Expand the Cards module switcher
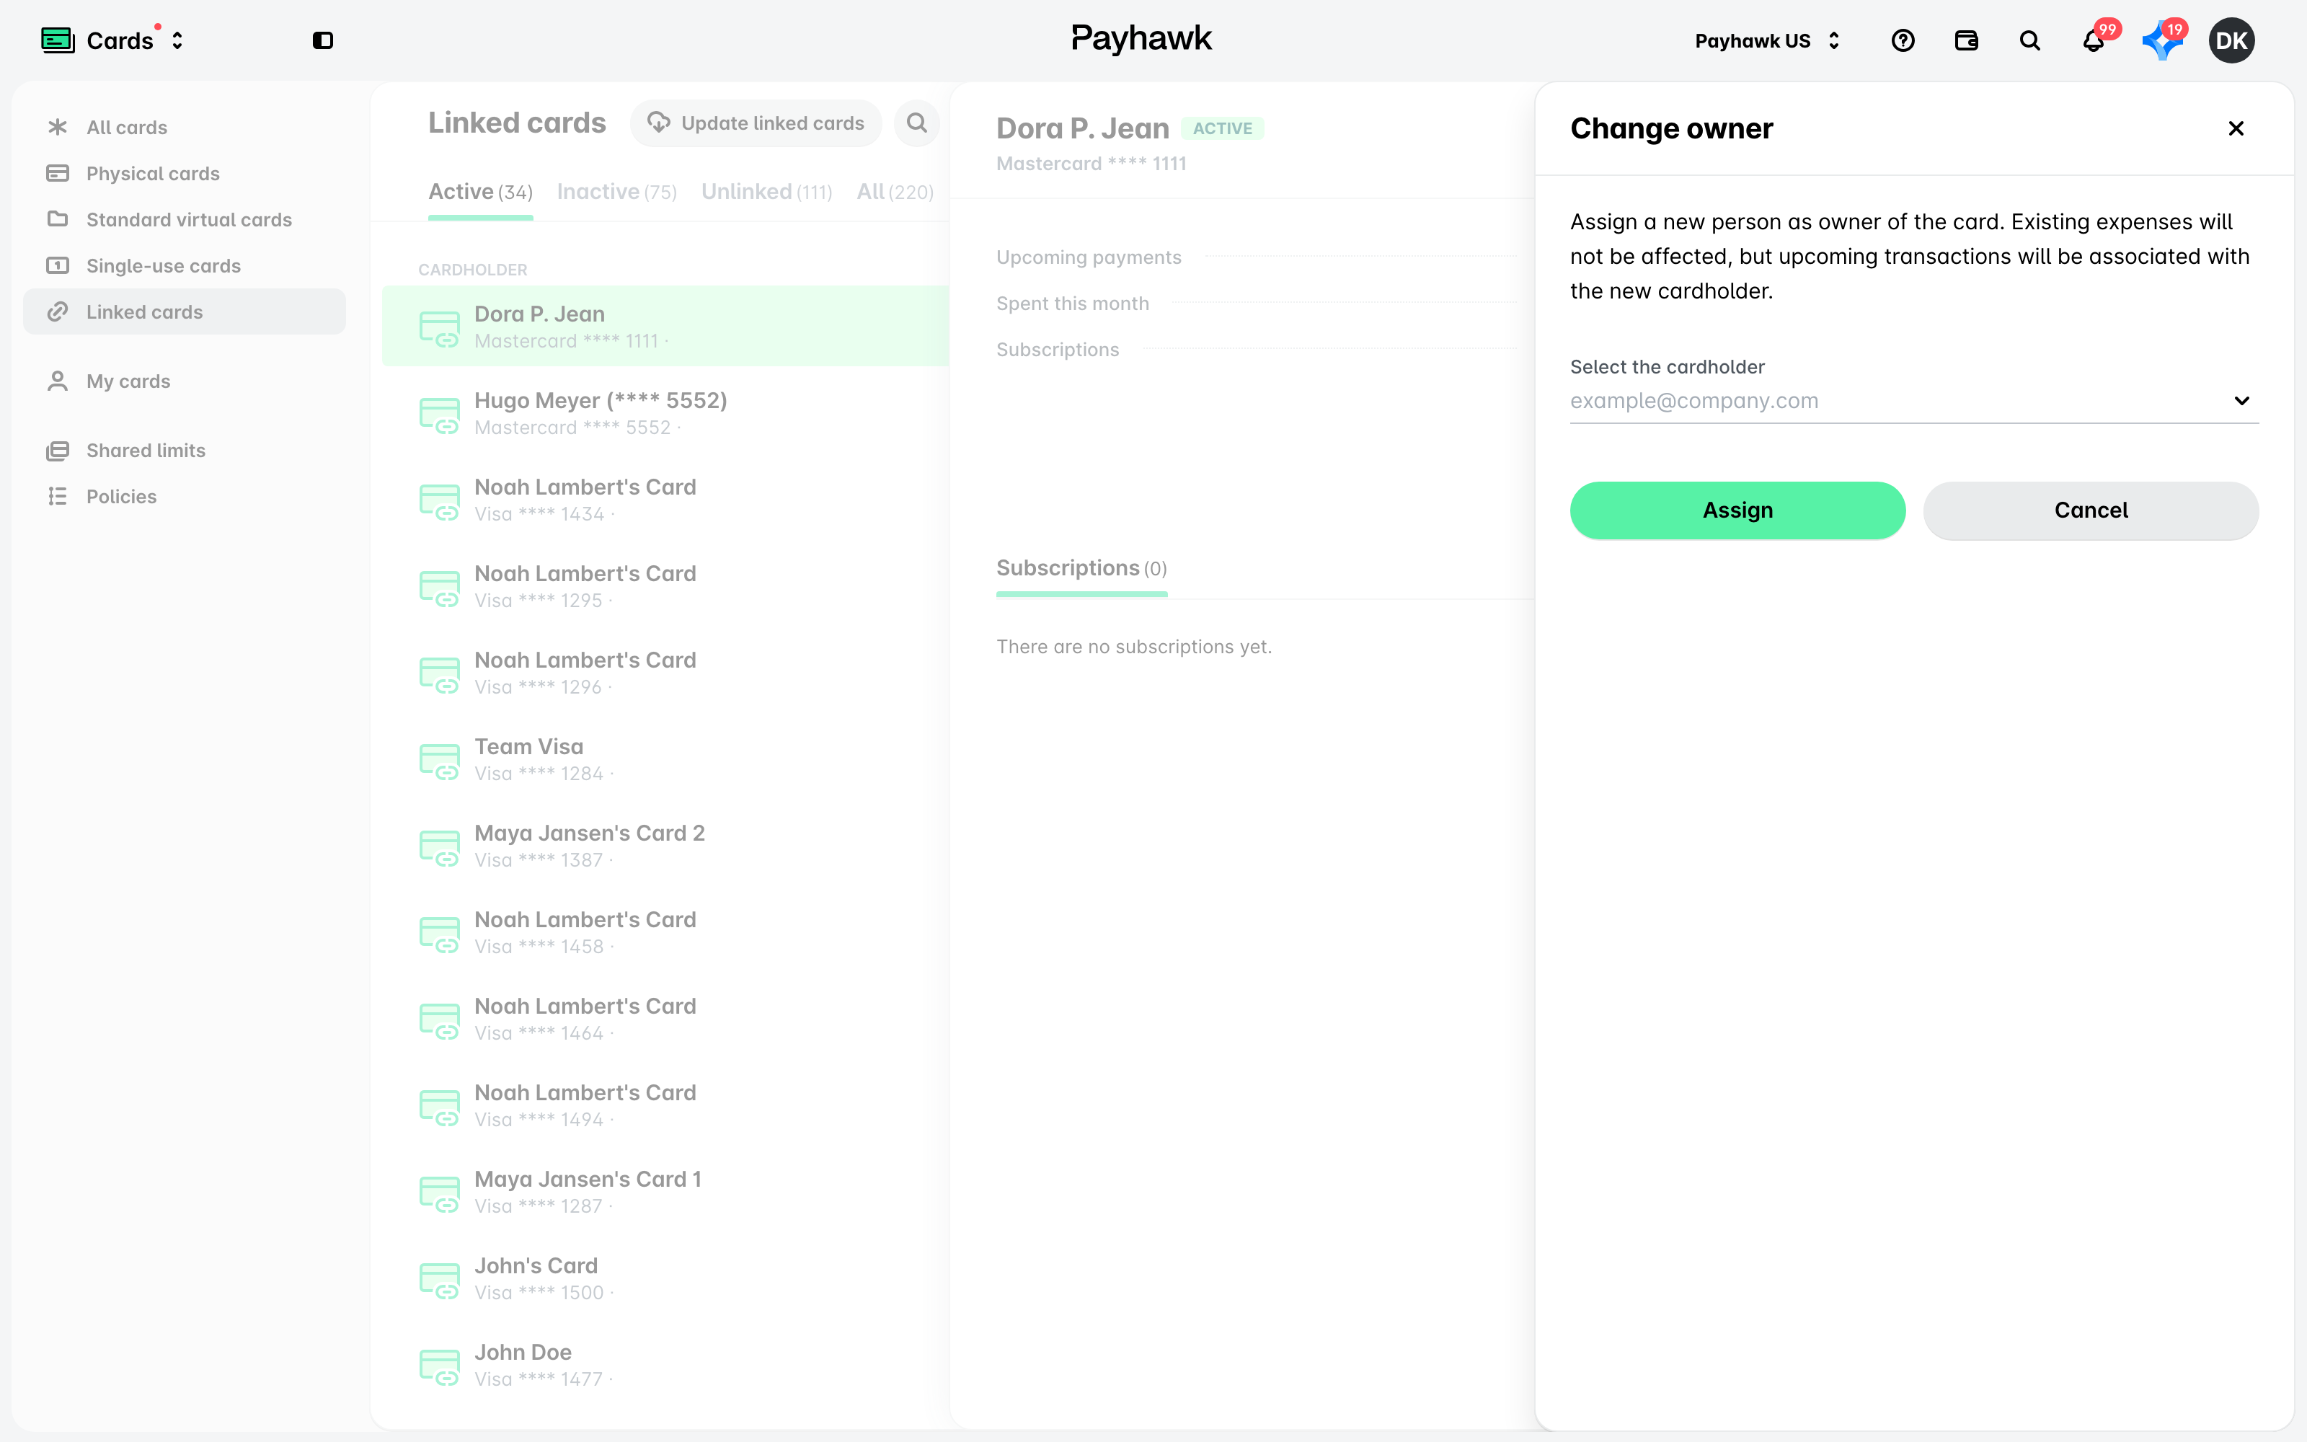Viewport: 2307px width, 1442px height. click(x=177, y=40)
